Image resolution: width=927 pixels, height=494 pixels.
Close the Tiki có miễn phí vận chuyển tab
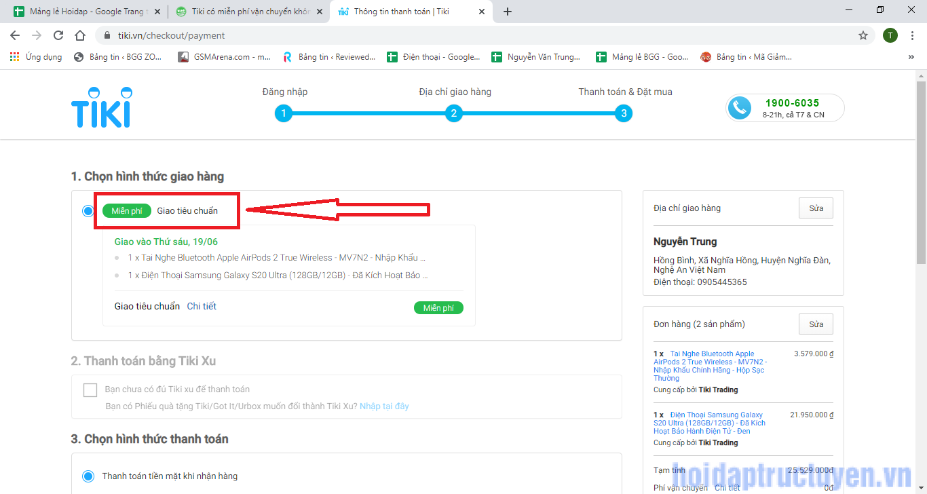tap(320, 12)
